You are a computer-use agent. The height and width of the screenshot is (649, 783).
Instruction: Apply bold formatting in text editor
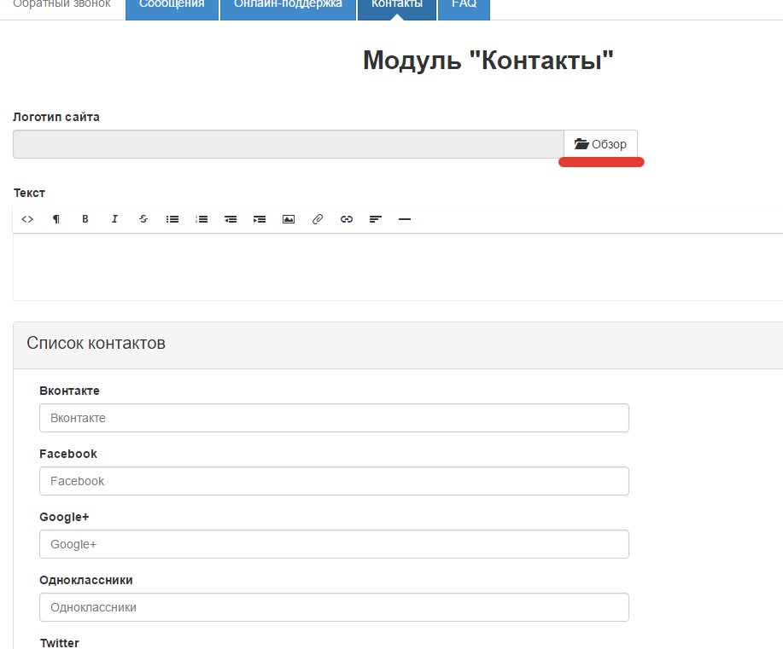(x=85, y=219)
